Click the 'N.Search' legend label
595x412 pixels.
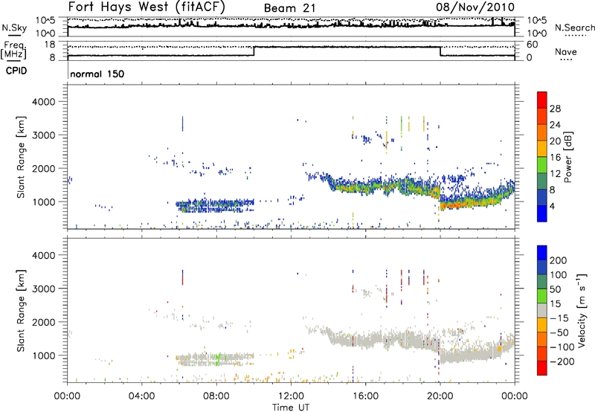click(x=574, y=28)
